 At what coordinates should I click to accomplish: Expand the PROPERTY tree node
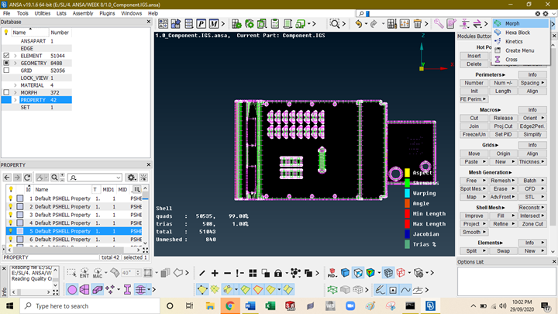tap(15, 100)
